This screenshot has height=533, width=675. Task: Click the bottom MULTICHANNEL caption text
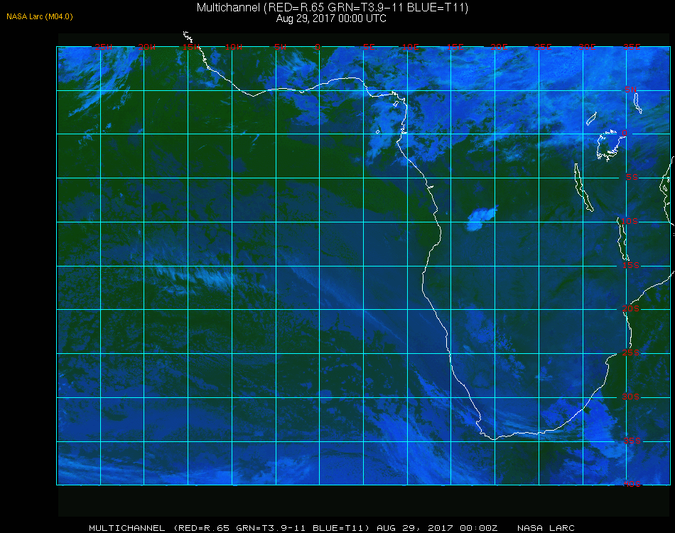[x=293, y=528]
